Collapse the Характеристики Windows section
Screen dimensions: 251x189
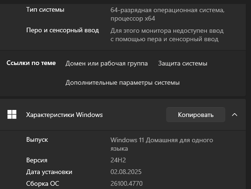235,115
